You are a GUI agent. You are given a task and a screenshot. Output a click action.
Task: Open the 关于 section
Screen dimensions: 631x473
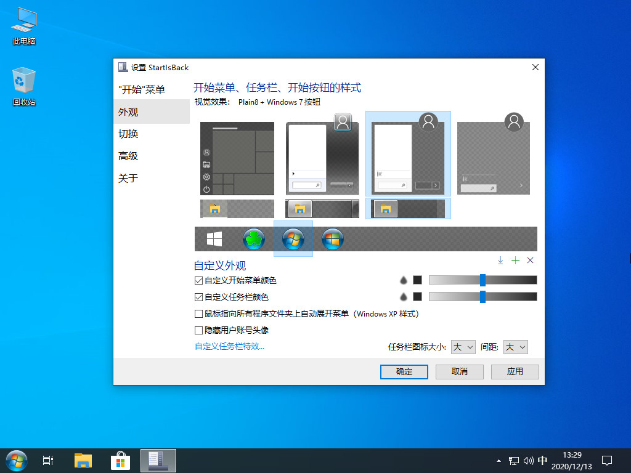(x=128, y=178)
